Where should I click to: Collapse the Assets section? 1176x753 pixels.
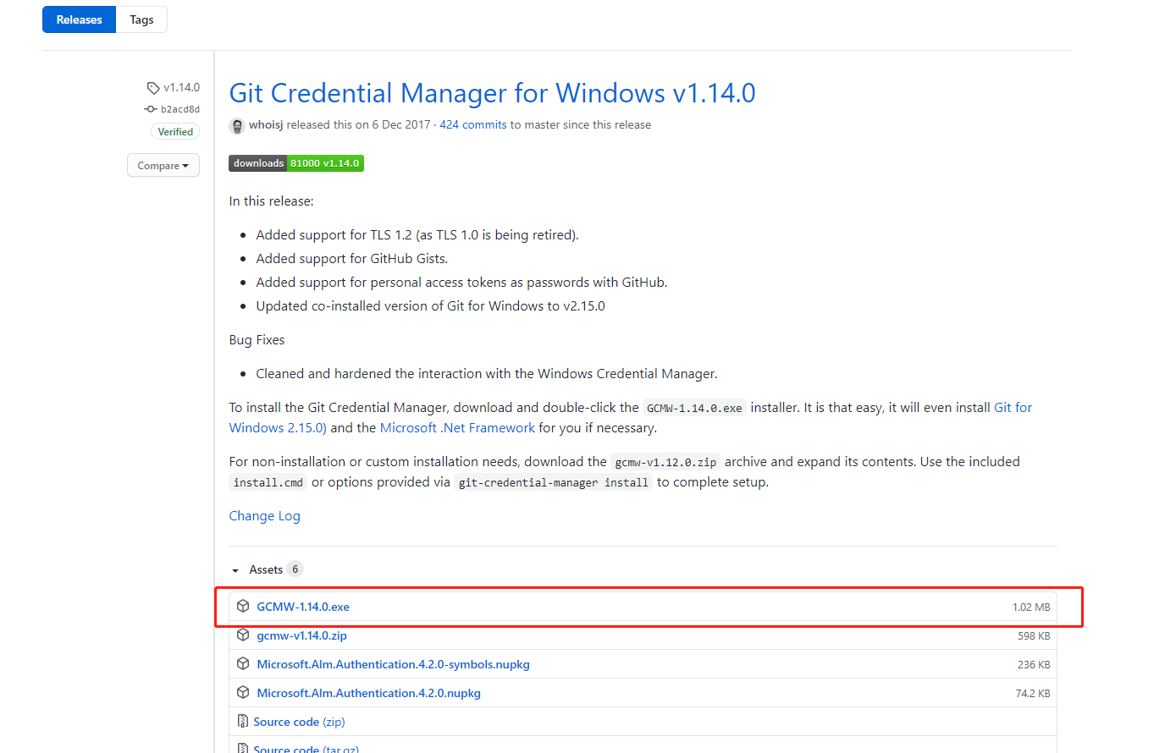coord(235,569)
